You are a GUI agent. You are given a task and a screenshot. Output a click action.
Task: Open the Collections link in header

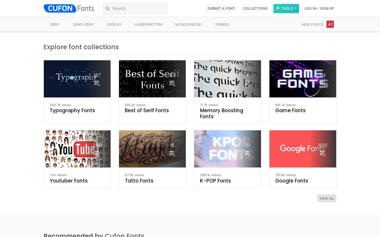255,8
